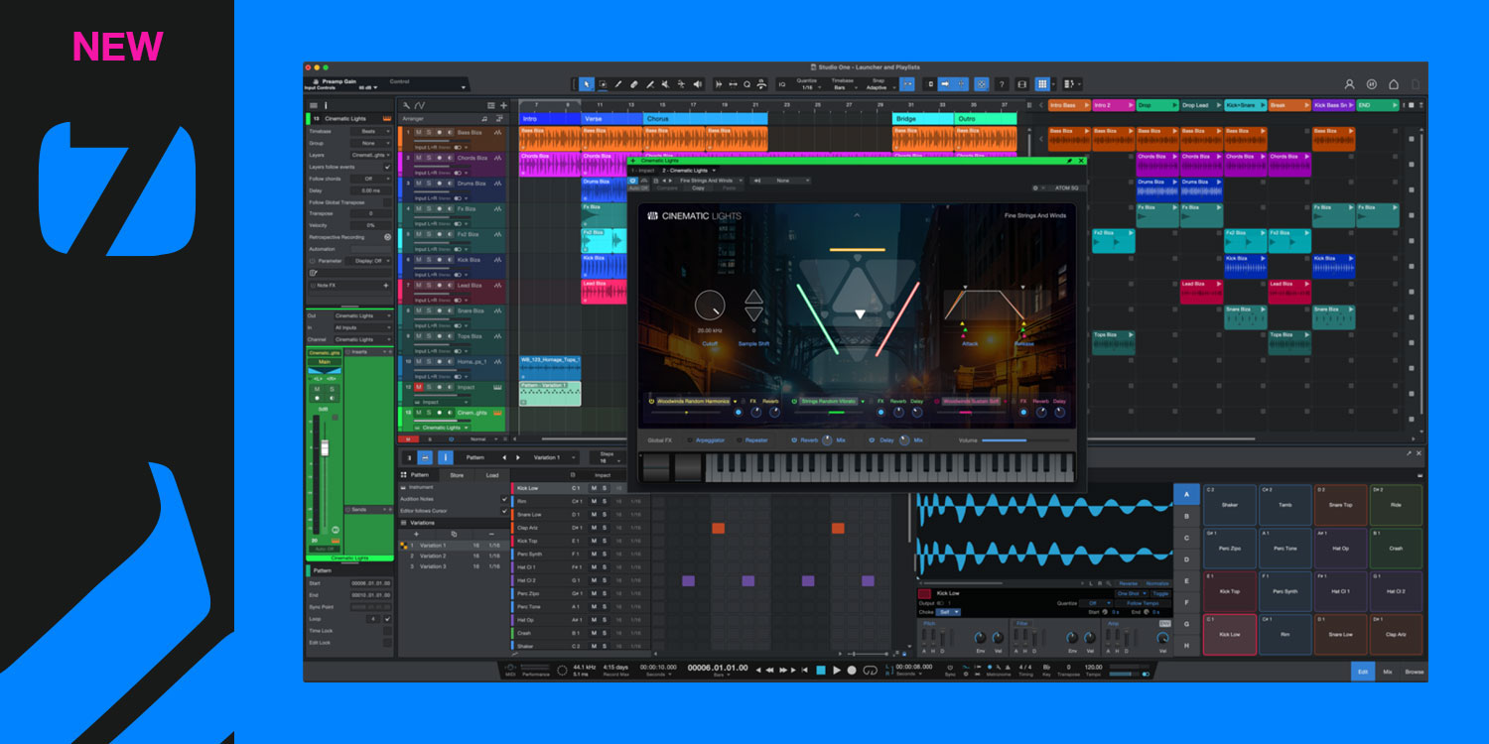Screen dimensions: 1489x744
Task: Open the Variation 1 dropdown in the pattern editor
Action: 554,457
